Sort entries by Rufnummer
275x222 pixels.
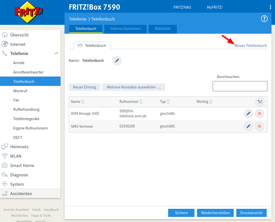131,102
